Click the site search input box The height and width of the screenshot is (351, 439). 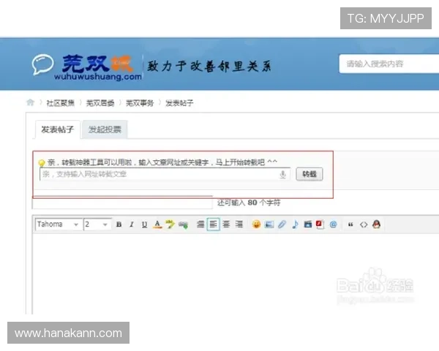pyautogui.click(x=389, y=64)
